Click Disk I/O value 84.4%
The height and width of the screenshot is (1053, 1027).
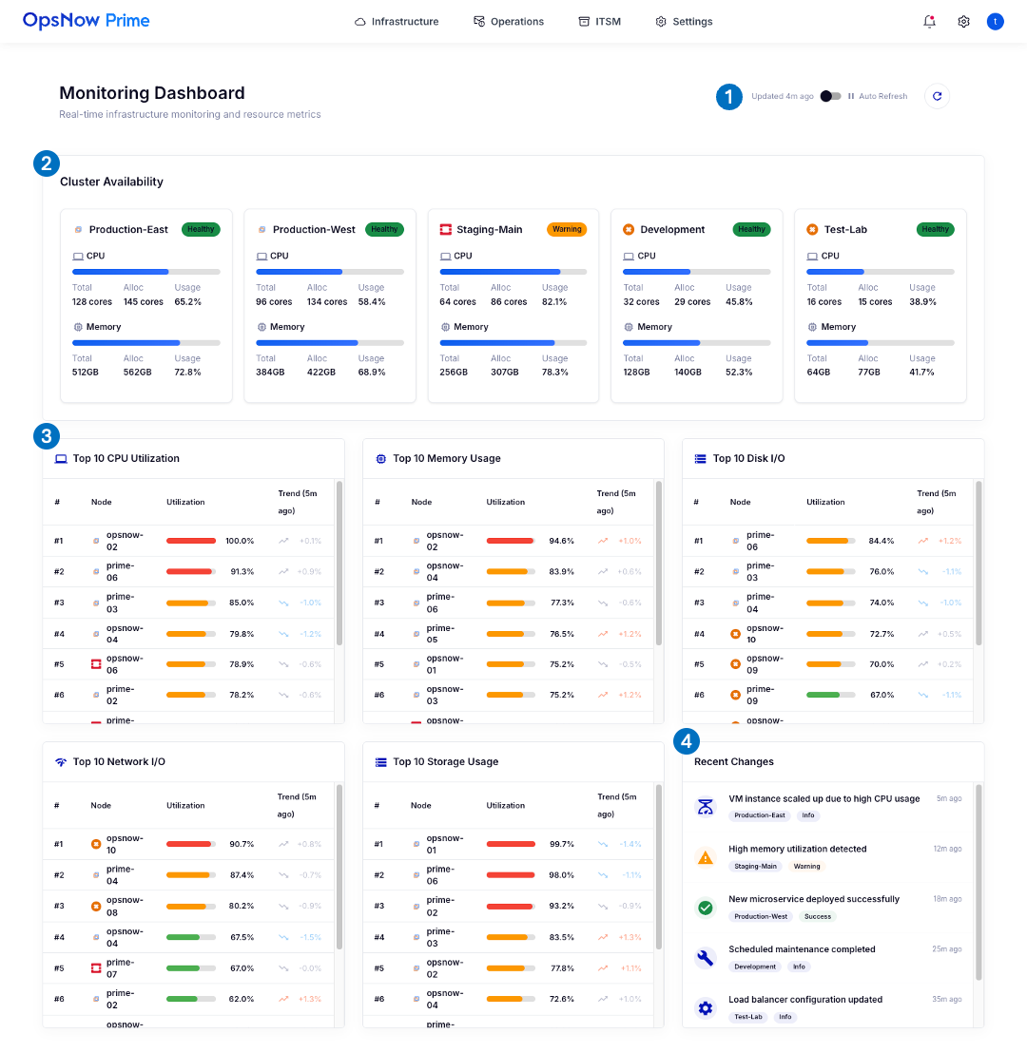tap(882, 541)
